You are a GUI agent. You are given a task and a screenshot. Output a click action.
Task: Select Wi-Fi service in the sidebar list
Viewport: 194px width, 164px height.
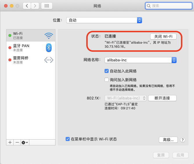pyautogui.click(x=31, y=35)
